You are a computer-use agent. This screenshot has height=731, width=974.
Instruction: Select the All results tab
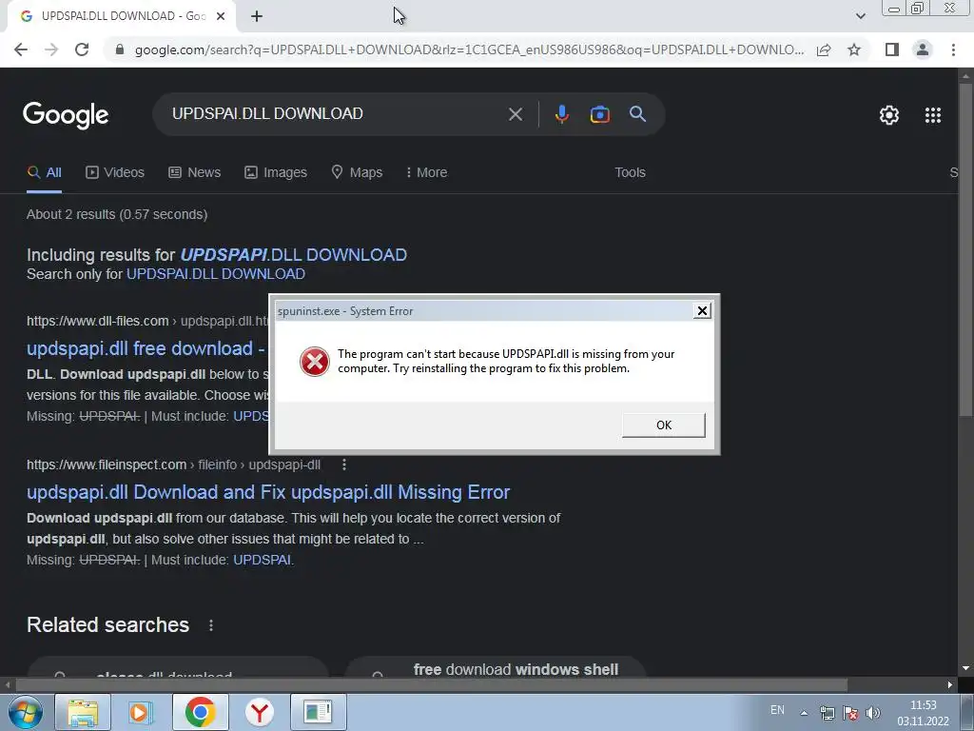44,173
